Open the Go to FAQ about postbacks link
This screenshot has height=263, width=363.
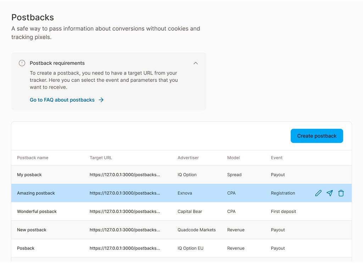coord(62,100)
